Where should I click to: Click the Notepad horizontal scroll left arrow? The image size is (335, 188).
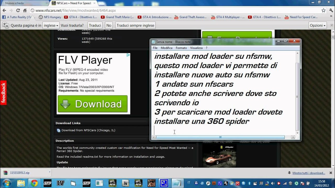click(154, 137)
